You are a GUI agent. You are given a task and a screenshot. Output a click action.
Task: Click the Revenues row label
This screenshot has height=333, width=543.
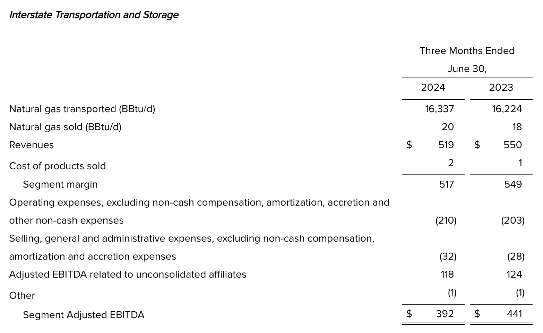point(31,145)
